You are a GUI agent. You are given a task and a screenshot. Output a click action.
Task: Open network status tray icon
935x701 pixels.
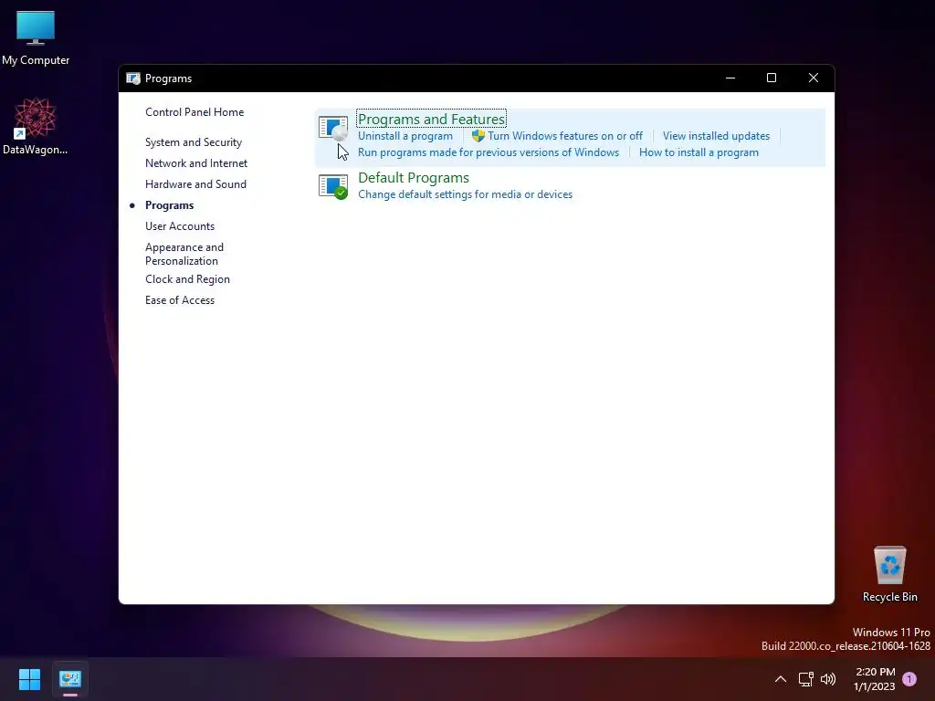point(805,679)
